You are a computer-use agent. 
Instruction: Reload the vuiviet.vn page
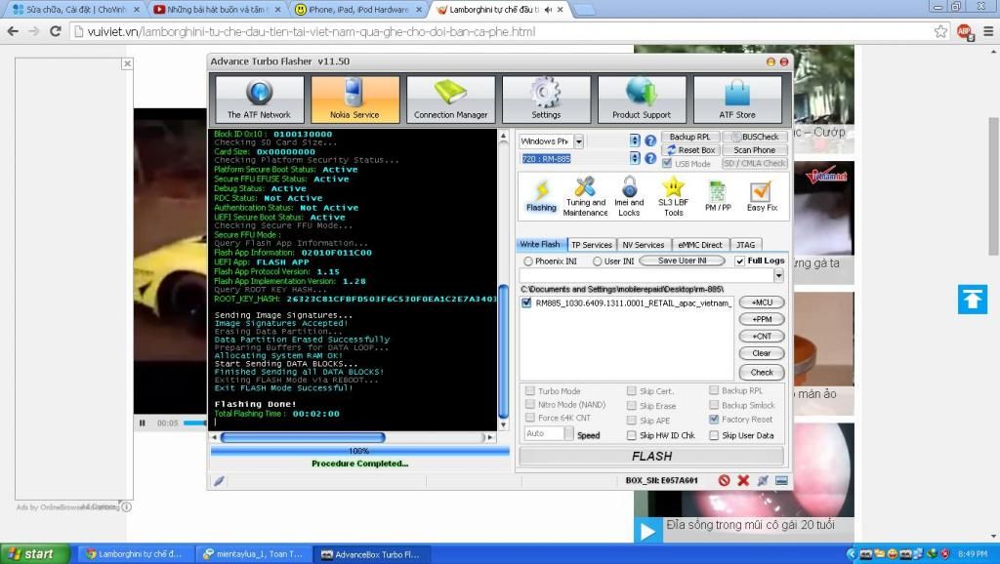click(x=56, y=31)
